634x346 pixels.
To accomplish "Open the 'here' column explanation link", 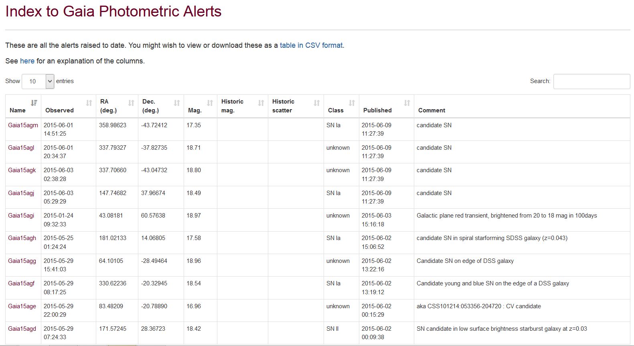I will [27, 61].
